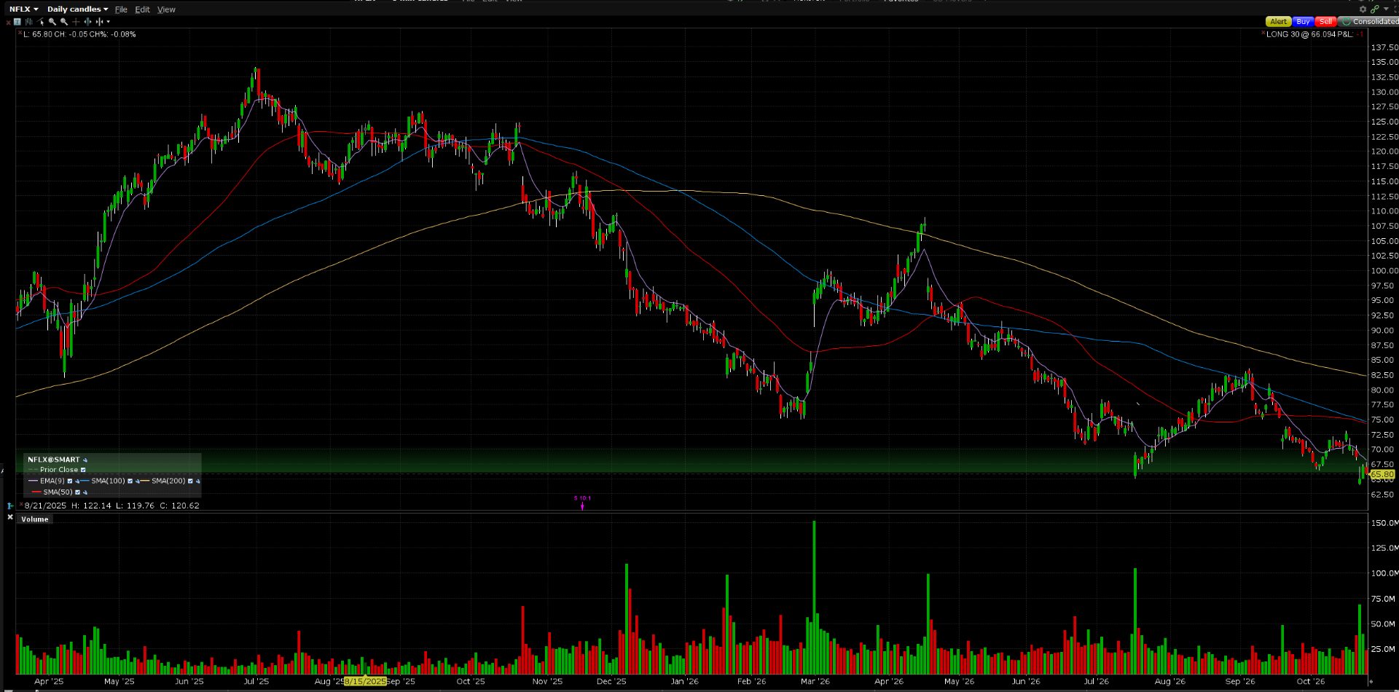
Task: Close the L/CH quote readout label
Action: coord(20,33)
